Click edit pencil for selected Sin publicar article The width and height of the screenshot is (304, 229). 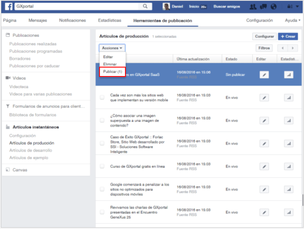click(264, 75)
